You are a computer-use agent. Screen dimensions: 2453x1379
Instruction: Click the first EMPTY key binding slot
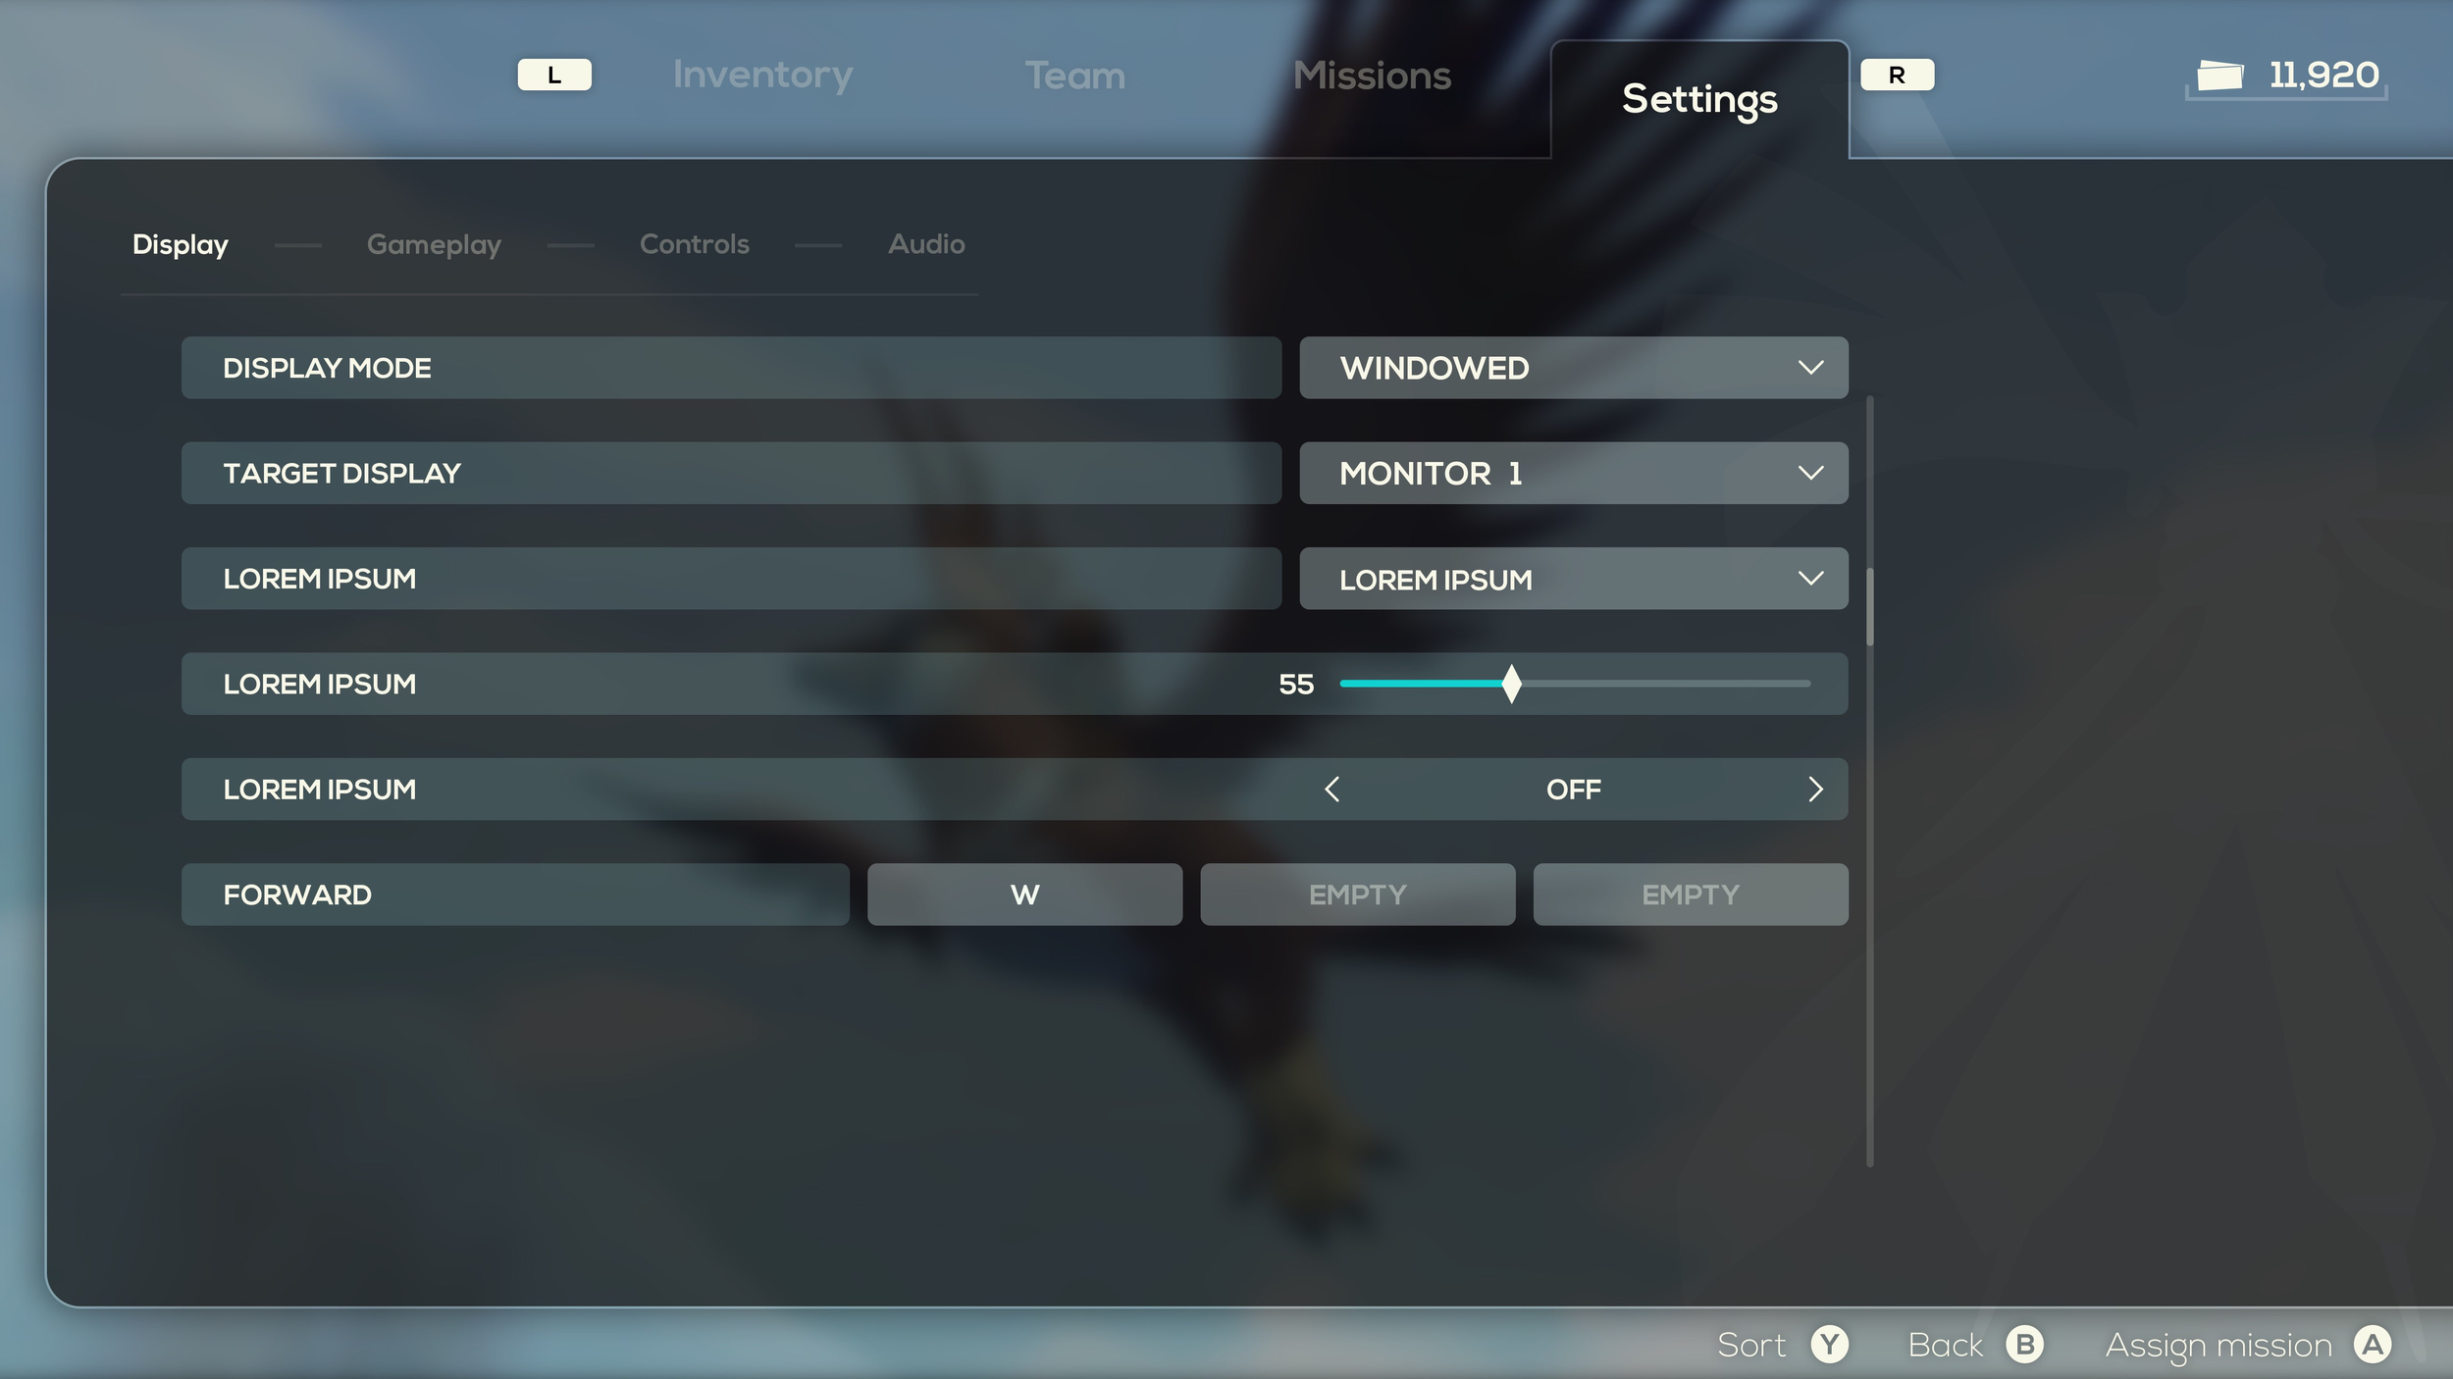[1357, 894]
